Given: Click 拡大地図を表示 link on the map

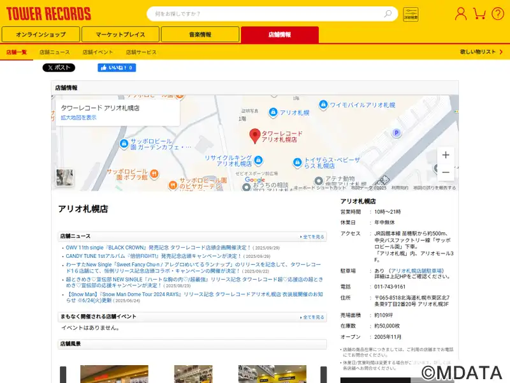Looking at the screenshot, I should [78, 117].
